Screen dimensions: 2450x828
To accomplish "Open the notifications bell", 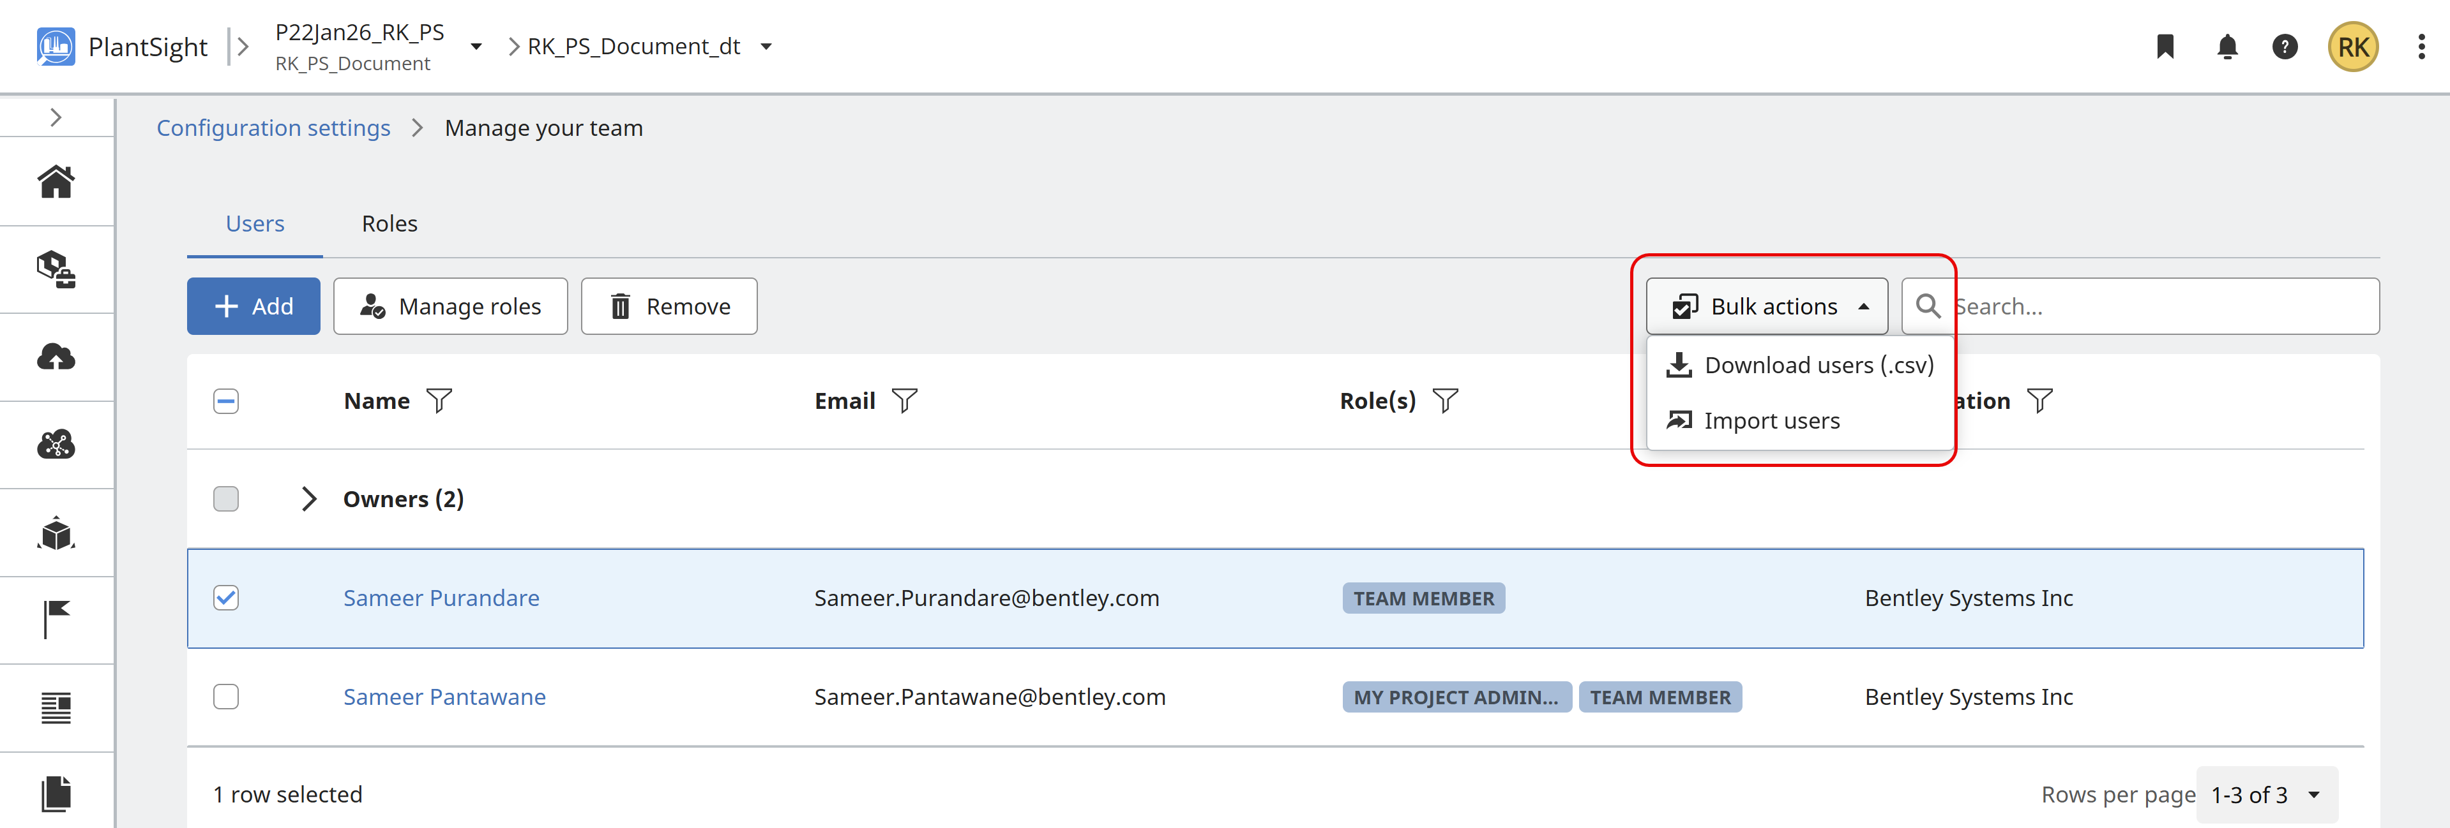I will click(x=2227, y=47).
